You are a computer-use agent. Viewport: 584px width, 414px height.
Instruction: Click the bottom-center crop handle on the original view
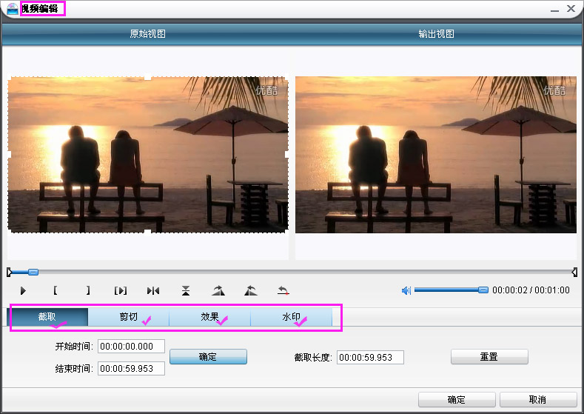point(148,233)
